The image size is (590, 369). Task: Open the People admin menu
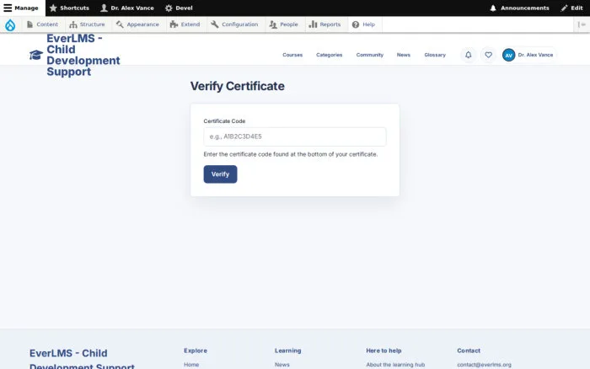pyautogui.click(x=284, y=24)
